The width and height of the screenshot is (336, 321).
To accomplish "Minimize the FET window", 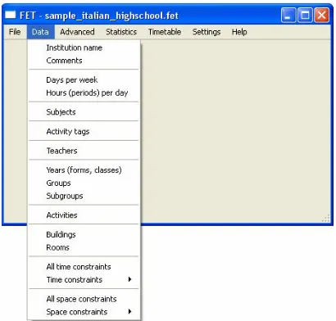I will [x=288, y=15].
